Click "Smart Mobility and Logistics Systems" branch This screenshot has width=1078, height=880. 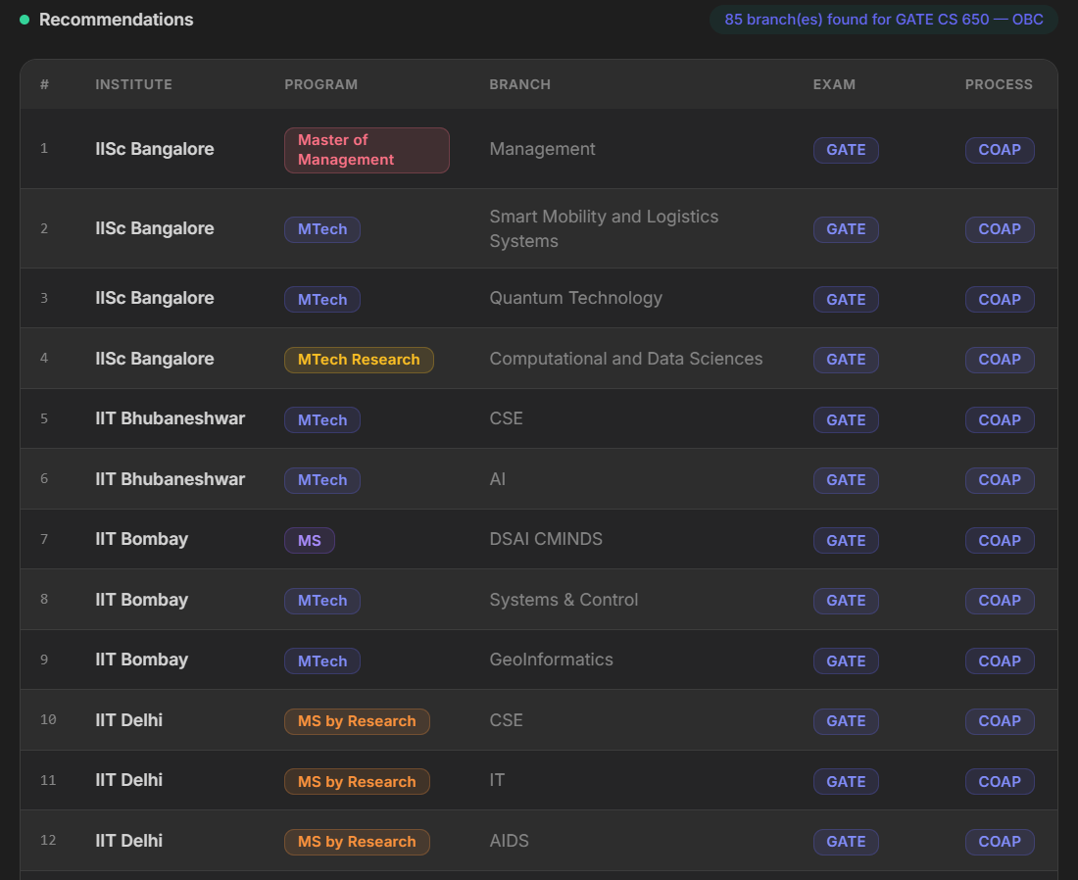click(x=604, y=229)
